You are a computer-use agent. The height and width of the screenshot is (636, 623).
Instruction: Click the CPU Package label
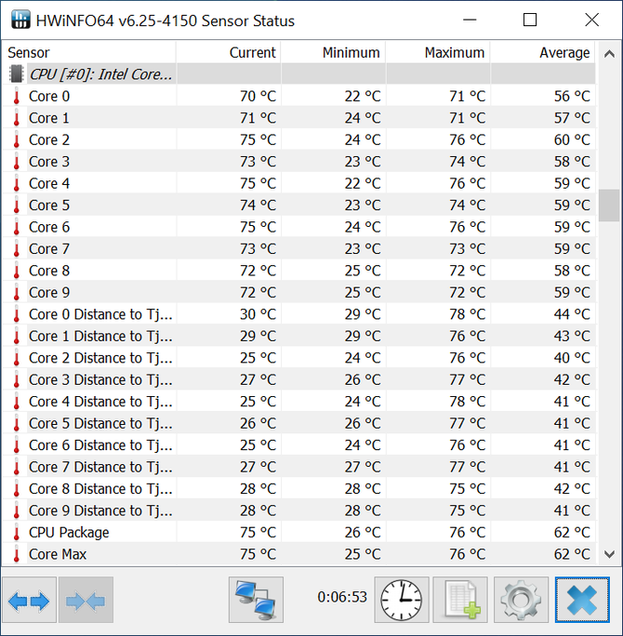(69, 533)
